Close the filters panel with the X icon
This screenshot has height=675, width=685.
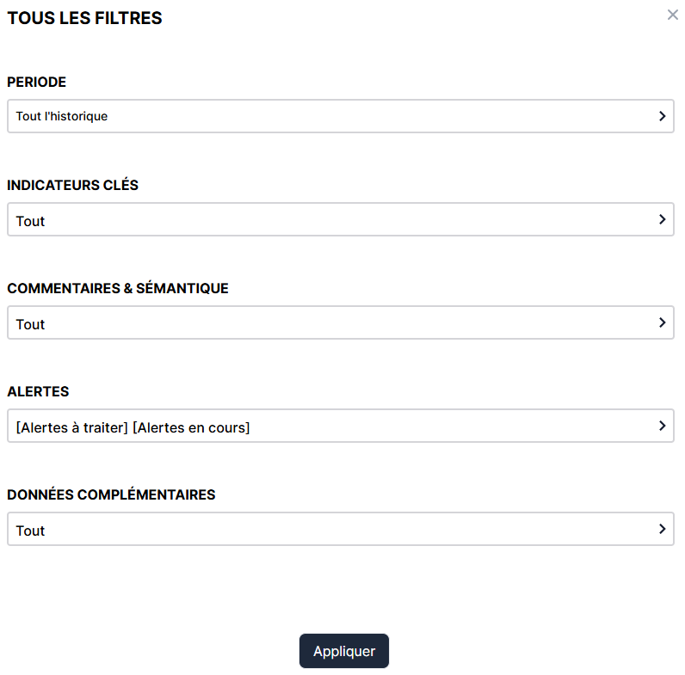[672, 15]
